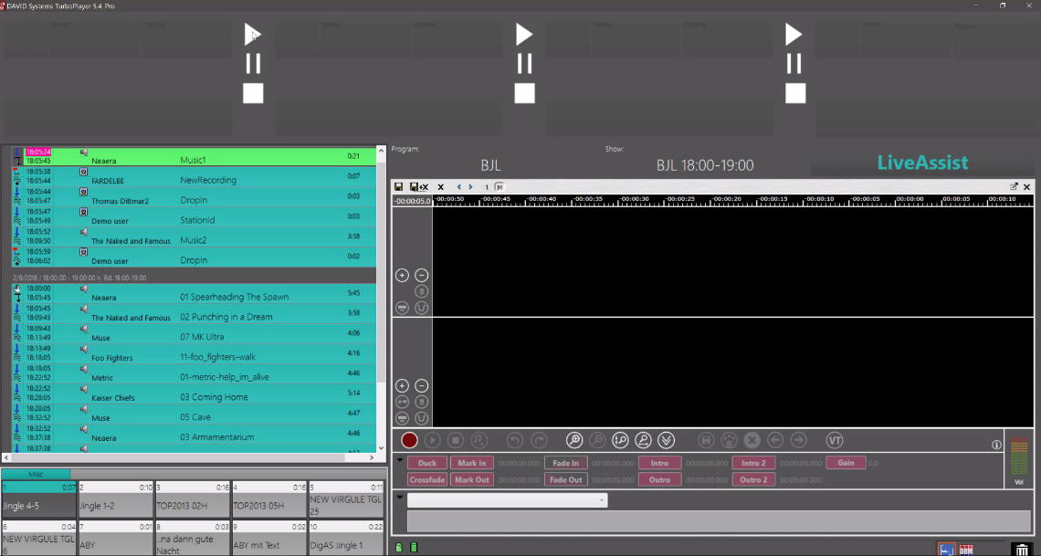This screenshot has width=1041, height=556.
Task: Click the info icon beside the volume meter
Action: (996, 446)
